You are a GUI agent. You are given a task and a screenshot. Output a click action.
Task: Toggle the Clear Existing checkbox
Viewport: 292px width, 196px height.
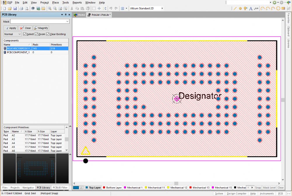(48, 34)
